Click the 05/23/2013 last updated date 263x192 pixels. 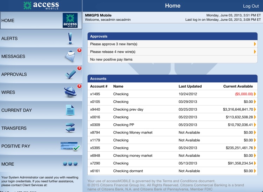tap(188, 125)
